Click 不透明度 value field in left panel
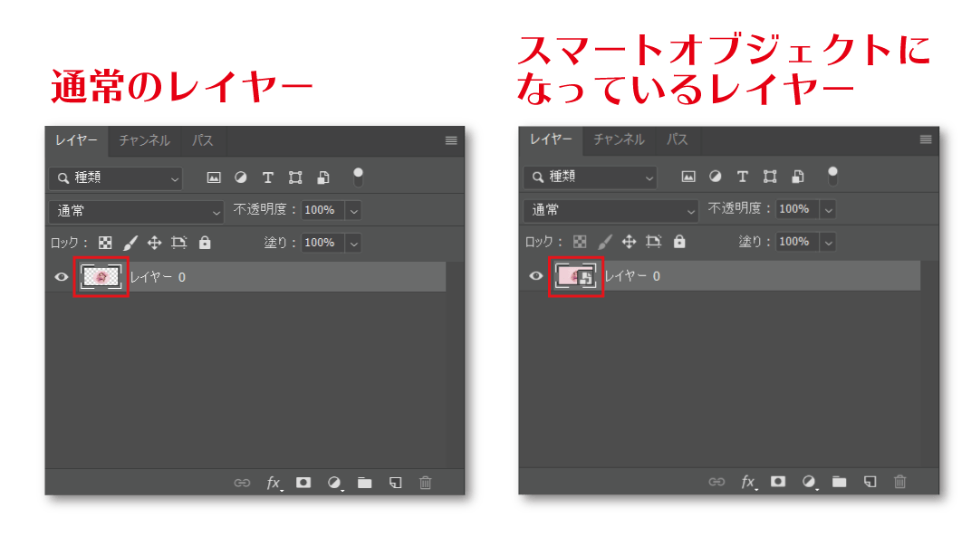971x537 pixels. (322, 211)
